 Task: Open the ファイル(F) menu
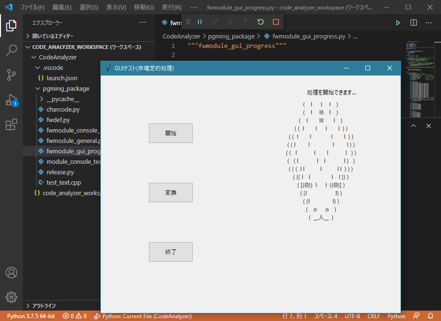[32, 7]
